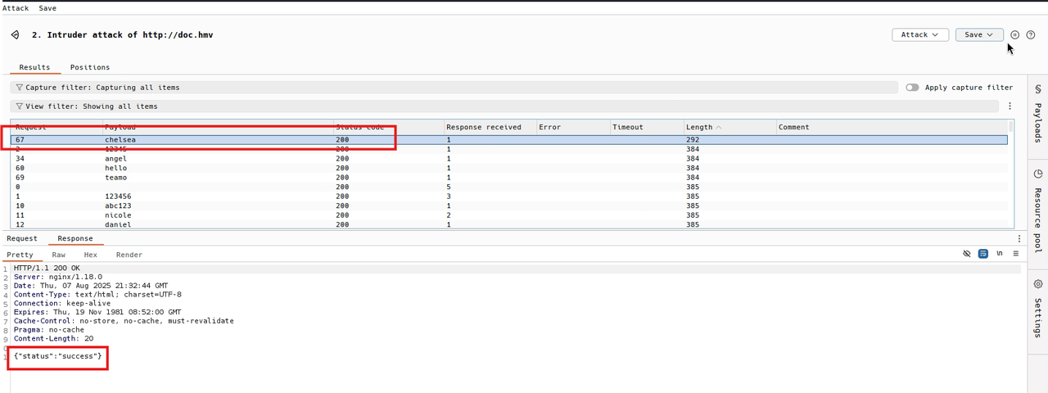Screen dimensions: 1048x393
Task: Sort by the Request column header
Action: pyautogui.click(x=57, y=127)
